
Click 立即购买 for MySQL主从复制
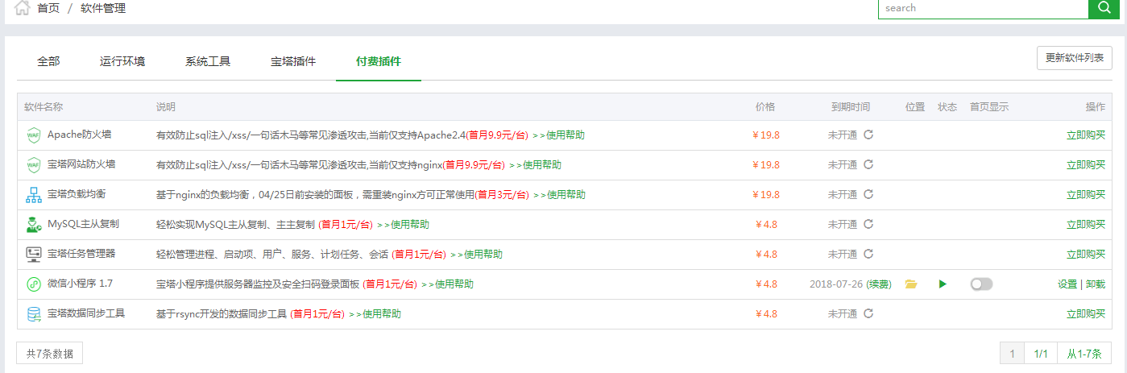coord(1086,224)
